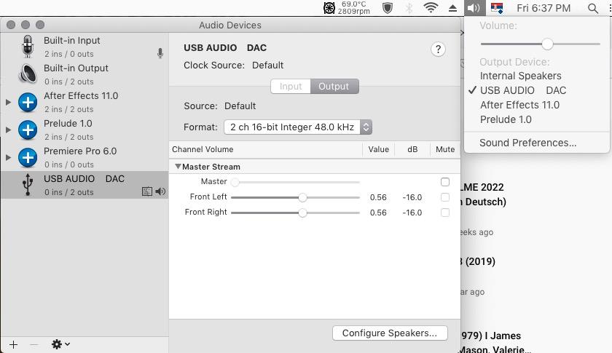Select the Built-in Input microphone icon

coord(28,47)
